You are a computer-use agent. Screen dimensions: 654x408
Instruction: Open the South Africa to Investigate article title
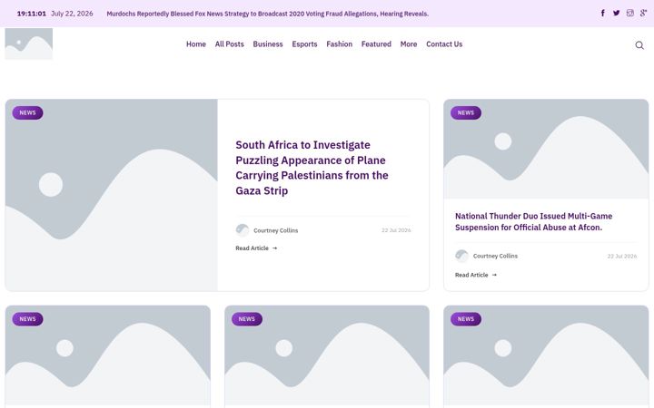[312, 168]
